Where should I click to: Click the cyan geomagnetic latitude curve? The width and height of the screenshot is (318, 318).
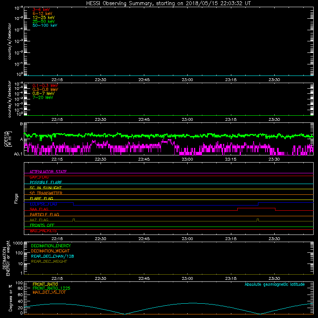[169, 308]
